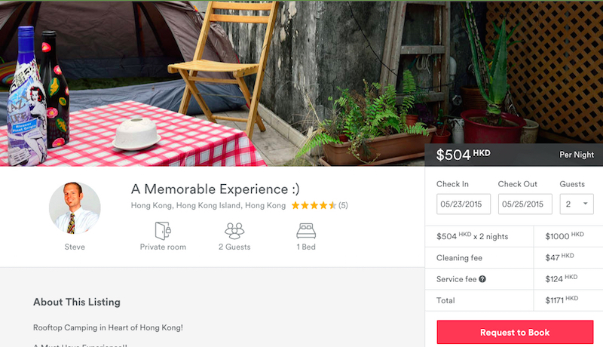Click the listing title A Memorable Experience
This screenshot has height=347, width=603.
pos(216,189)
